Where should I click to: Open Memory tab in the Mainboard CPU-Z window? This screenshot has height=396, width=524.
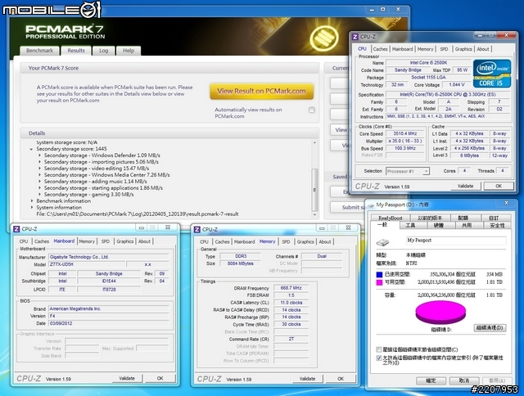coord(87,241)
